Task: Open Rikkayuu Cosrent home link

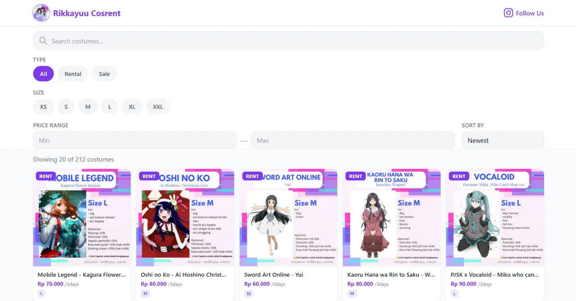Action: click(x=76, y=13)
